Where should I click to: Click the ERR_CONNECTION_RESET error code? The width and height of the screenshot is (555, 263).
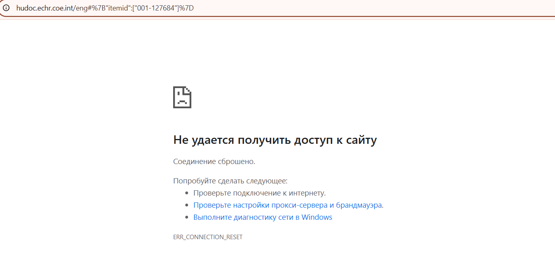click(x=207, y=237)
